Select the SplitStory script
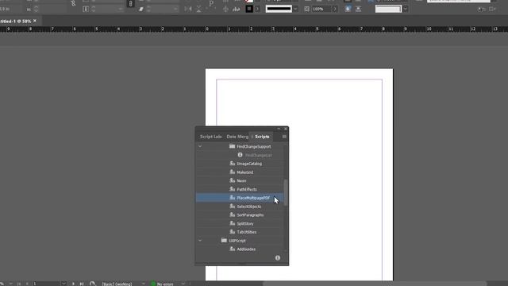This screenshot has width=508, height=286. click(239, 224)
